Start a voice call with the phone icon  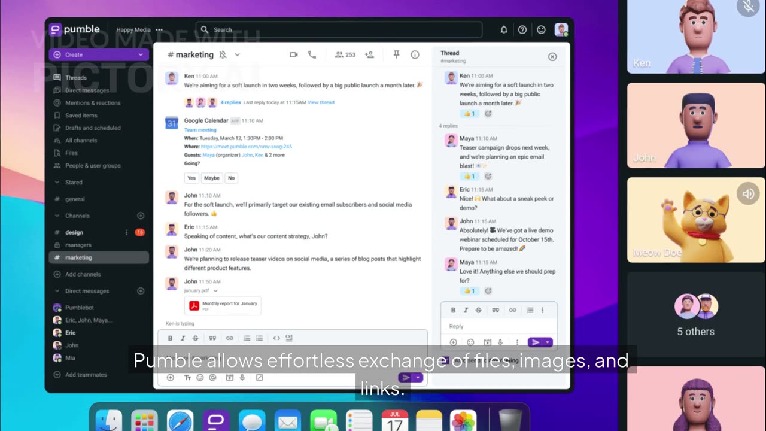click(x=312, y=54)
